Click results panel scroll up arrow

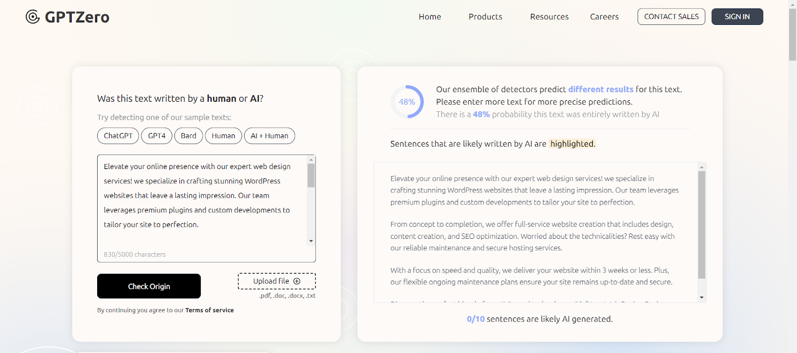point(701,167)
